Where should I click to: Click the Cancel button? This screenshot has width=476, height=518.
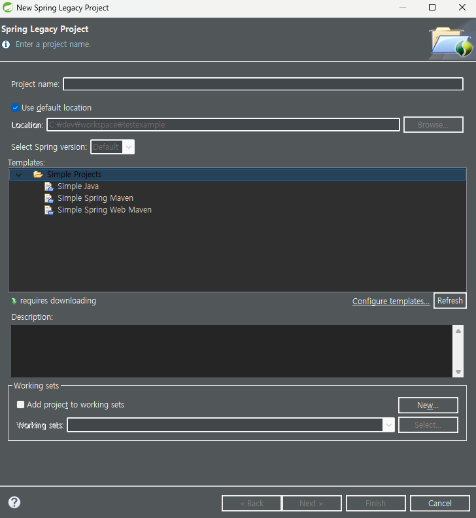439,503
